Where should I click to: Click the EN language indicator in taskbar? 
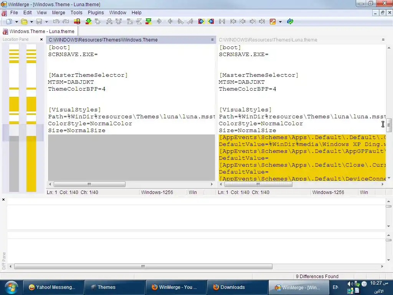pyautogui.click(x=335, y=287)
